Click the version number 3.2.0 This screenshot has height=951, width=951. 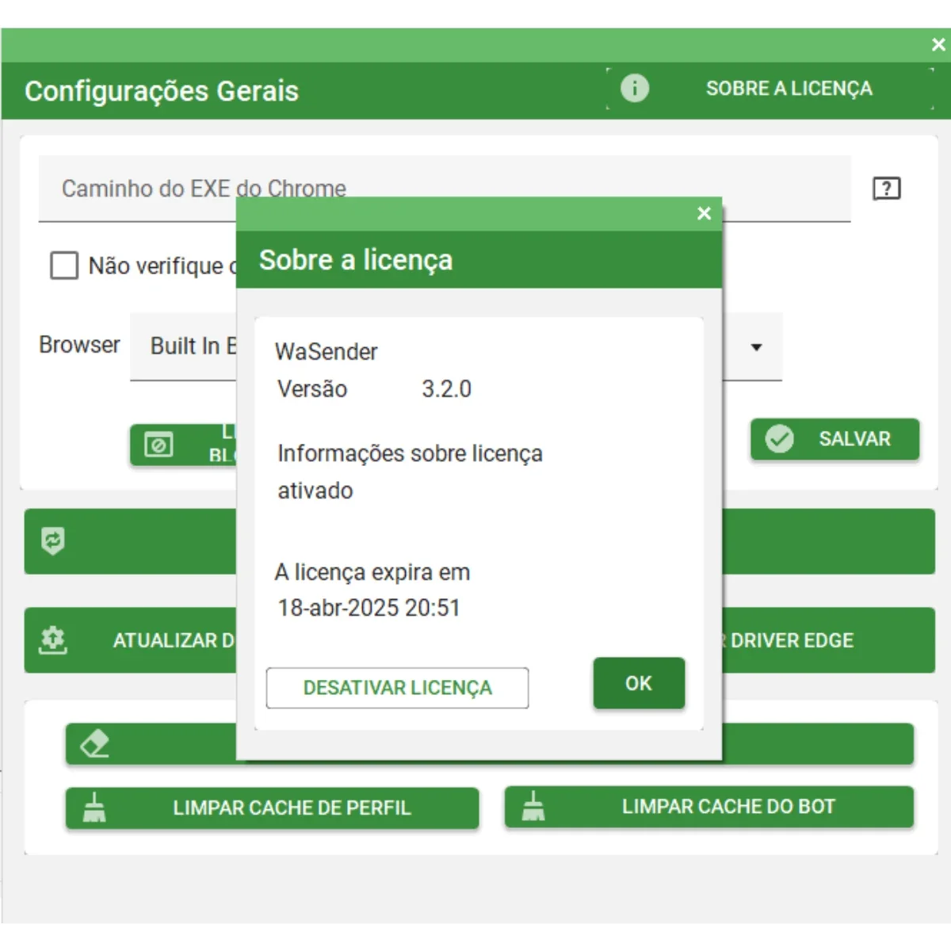click(446, 389)
